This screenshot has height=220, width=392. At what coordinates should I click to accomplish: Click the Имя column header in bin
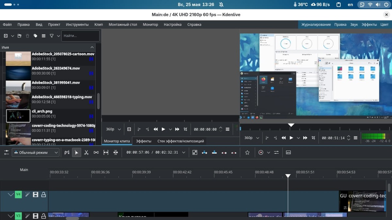(48, 47)
